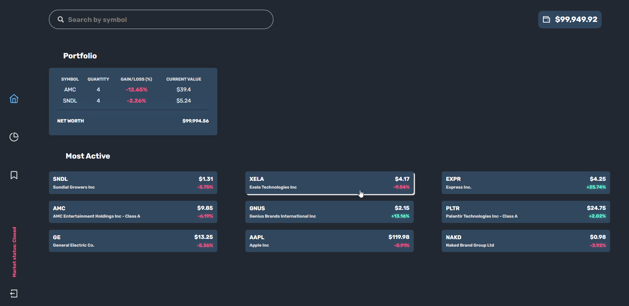629x306 pixels.
Task: Click the logout icon in sidebar
Action: [x=14, y=294]
